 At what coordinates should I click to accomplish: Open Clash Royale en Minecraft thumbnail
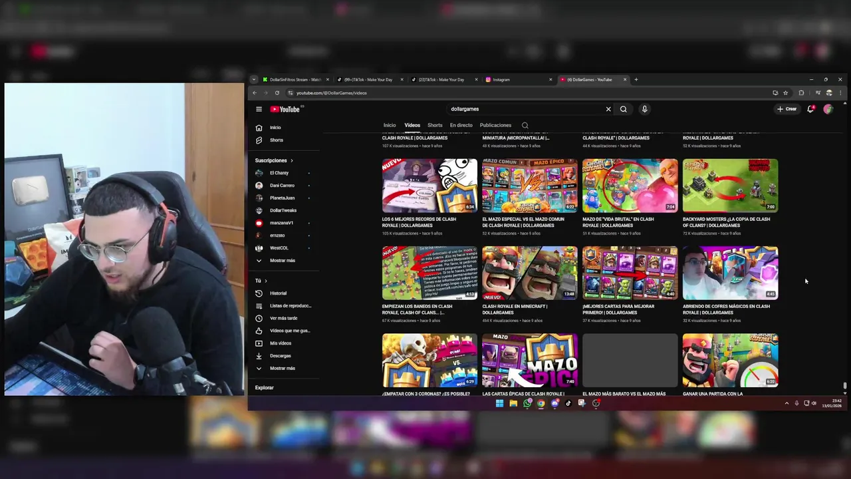[530, 273]
